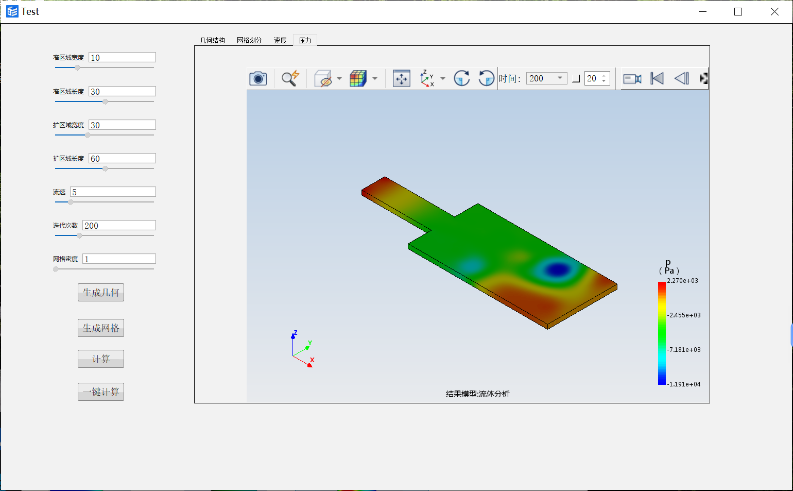Click the blue low-pressure spot on the model
The width and height of the screenshot is (793, 491).
tap(557, 269)
